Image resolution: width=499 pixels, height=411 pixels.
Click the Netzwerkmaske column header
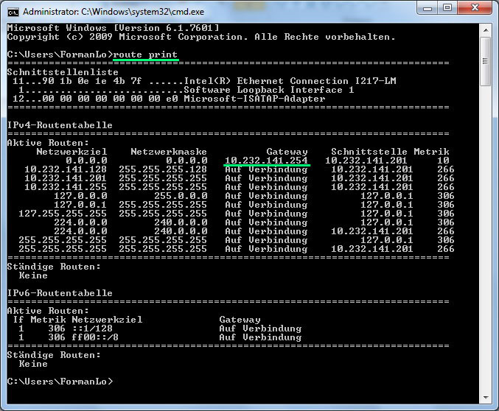pyautogui.click(x=169, y=152)
